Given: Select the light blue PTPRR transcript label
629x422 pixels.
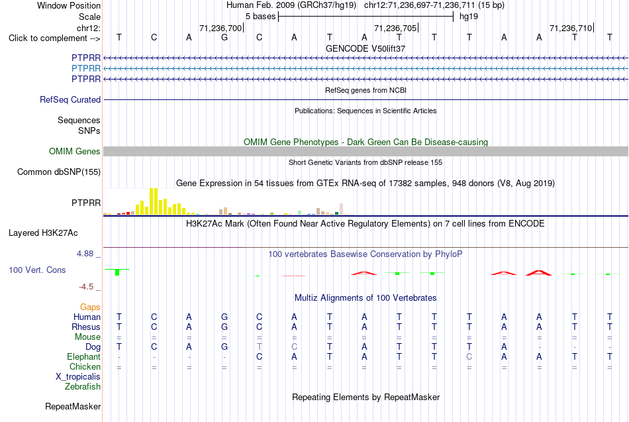Looking at the screenshot, I should pyautogui.click(x=86, y=69).
